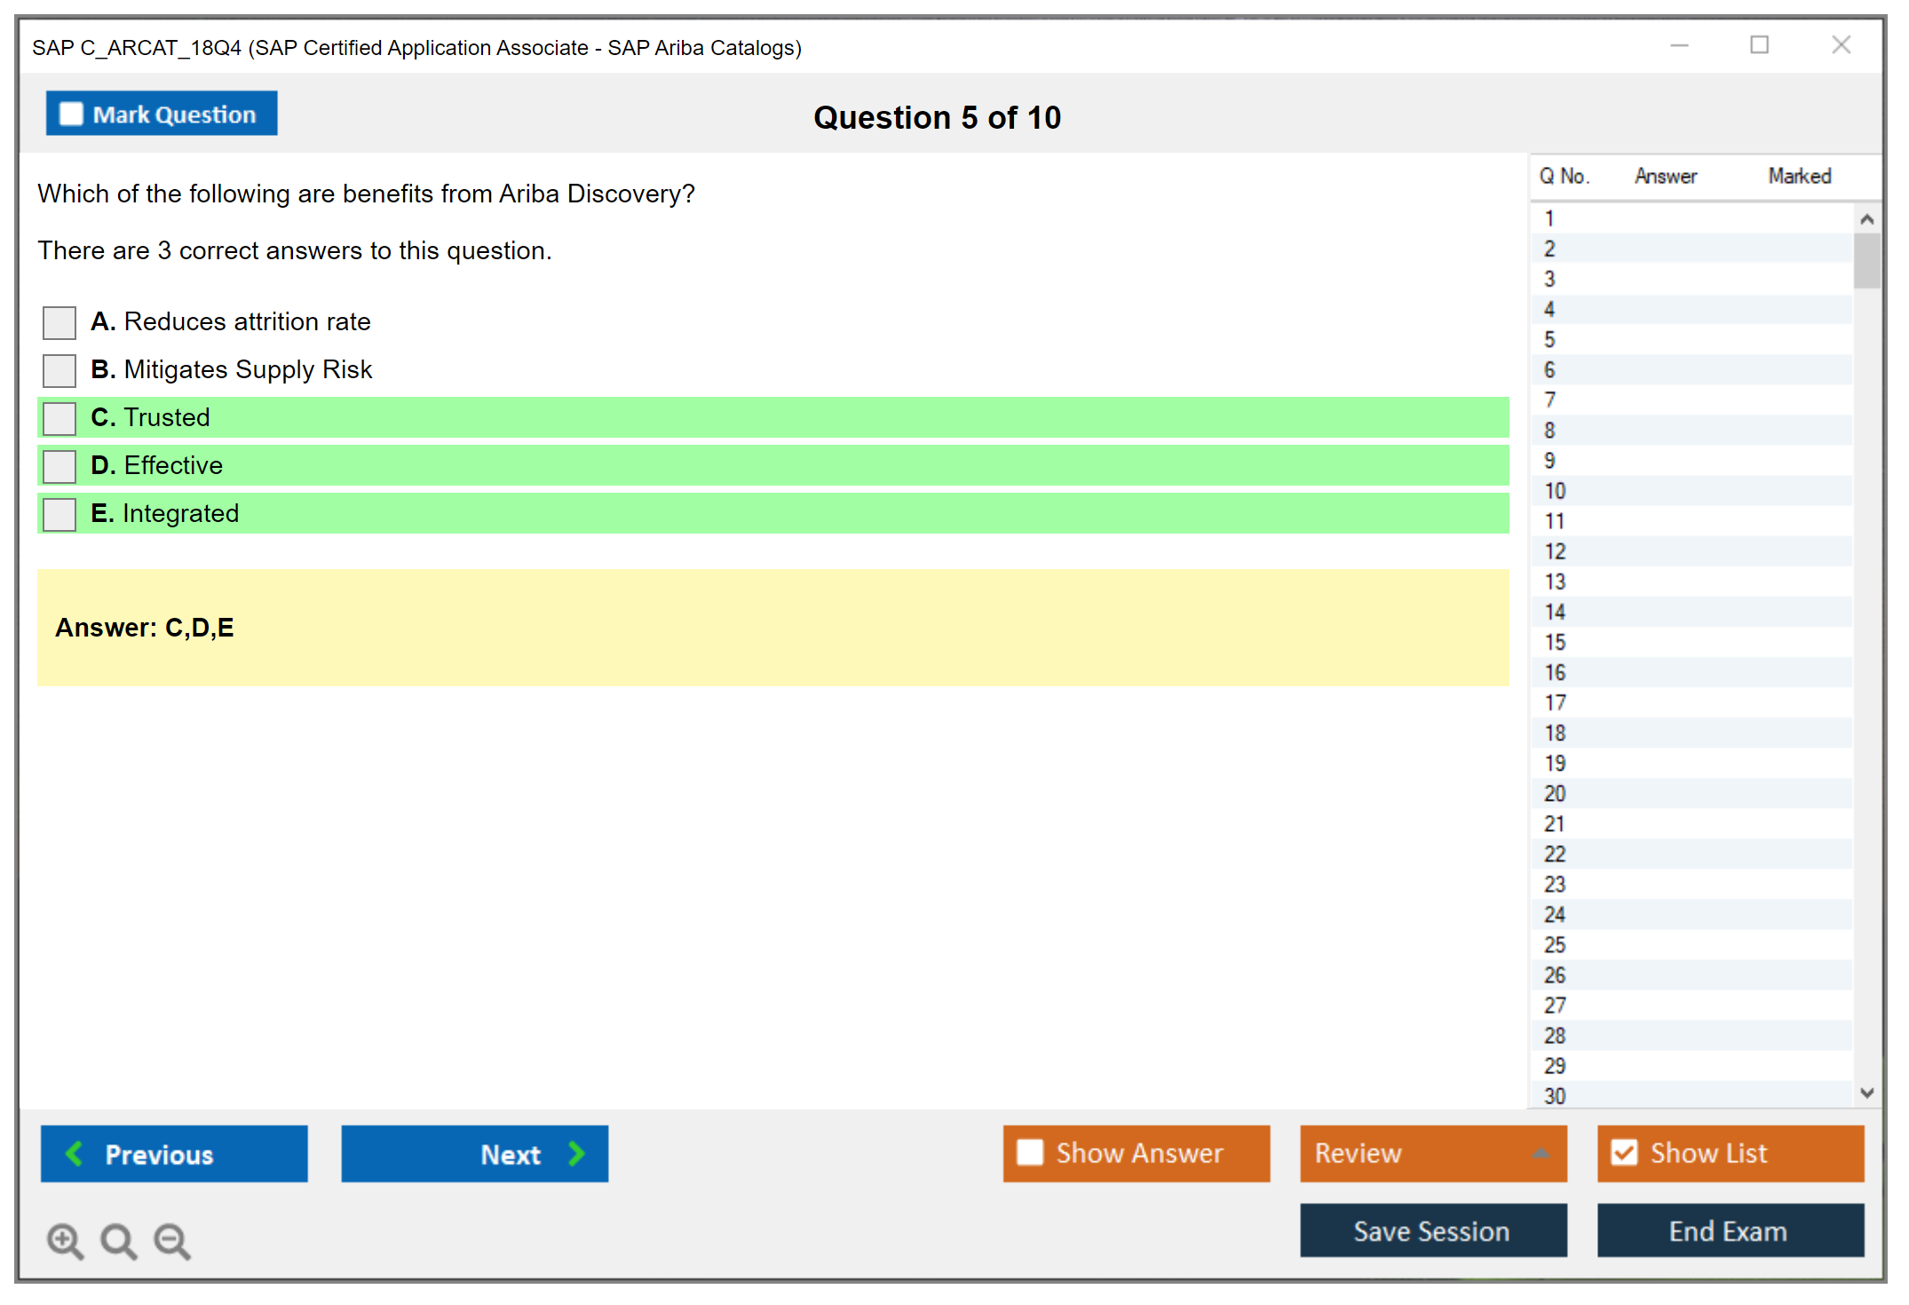Jump to question 25 in list

coord(1555,945)
